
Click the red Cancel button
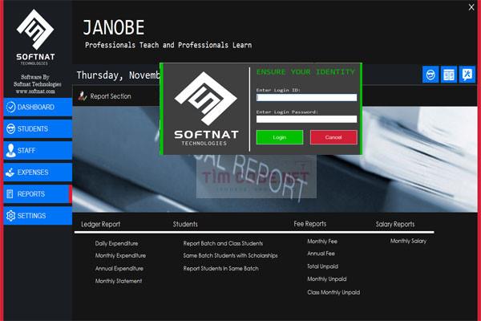click(333, 137)
